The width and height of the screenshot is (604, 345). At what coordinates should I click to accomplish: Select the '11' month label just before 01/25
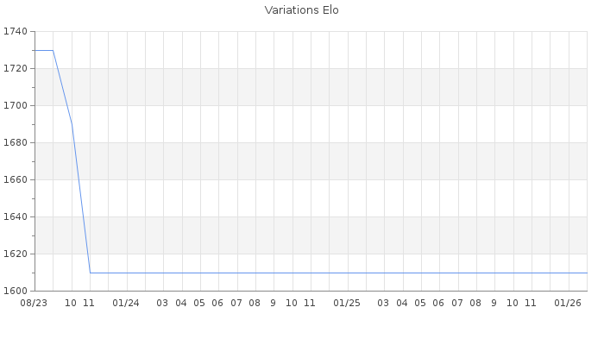[310, 304]
